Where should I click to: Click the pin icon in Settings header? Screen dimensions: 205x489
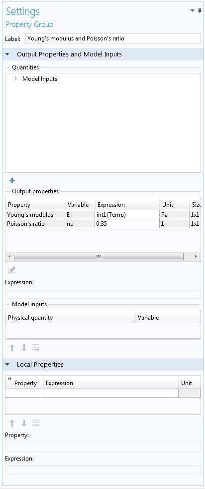tap(200, 11)
